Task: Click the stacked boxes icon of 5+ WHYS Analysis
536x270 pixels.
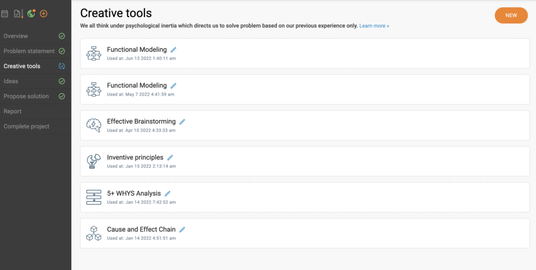Action: (94, 197)
